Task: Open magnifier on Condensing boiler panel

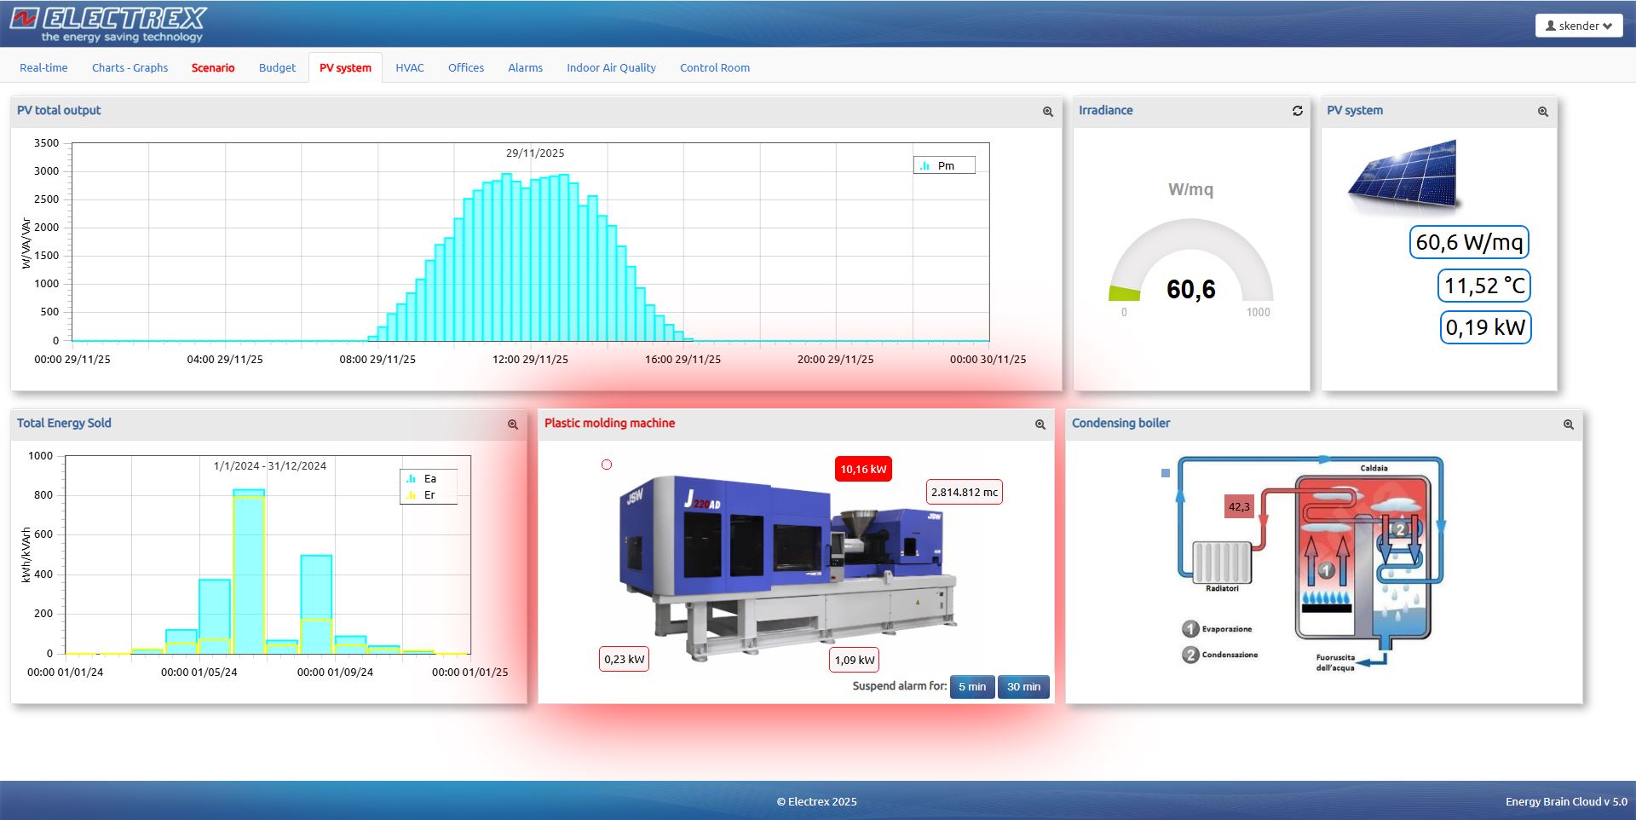Action: [1568, 424]
